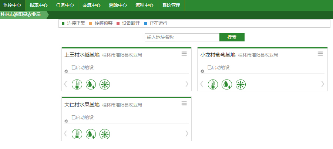Click sunlight icon in 上王村水稻基地 card
This screenshot has height=149, width=333.
point(105,84)
